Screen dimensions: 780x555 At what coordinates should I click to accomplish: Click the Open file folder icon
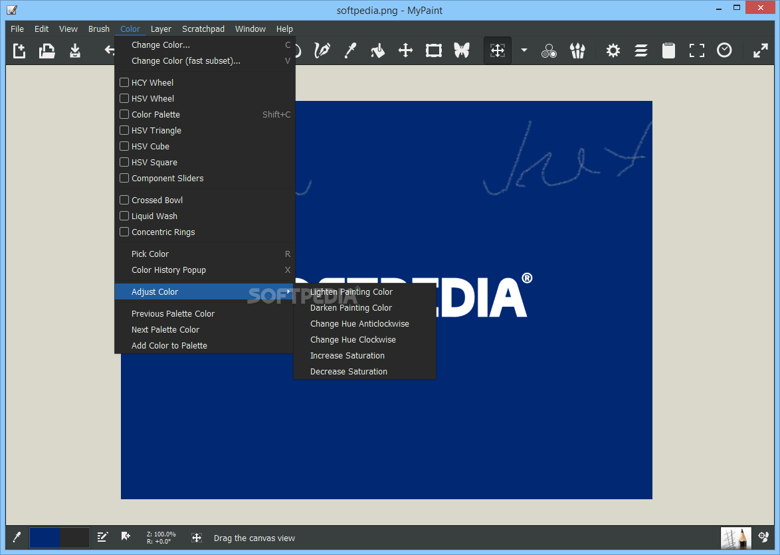tap(47, 50)
